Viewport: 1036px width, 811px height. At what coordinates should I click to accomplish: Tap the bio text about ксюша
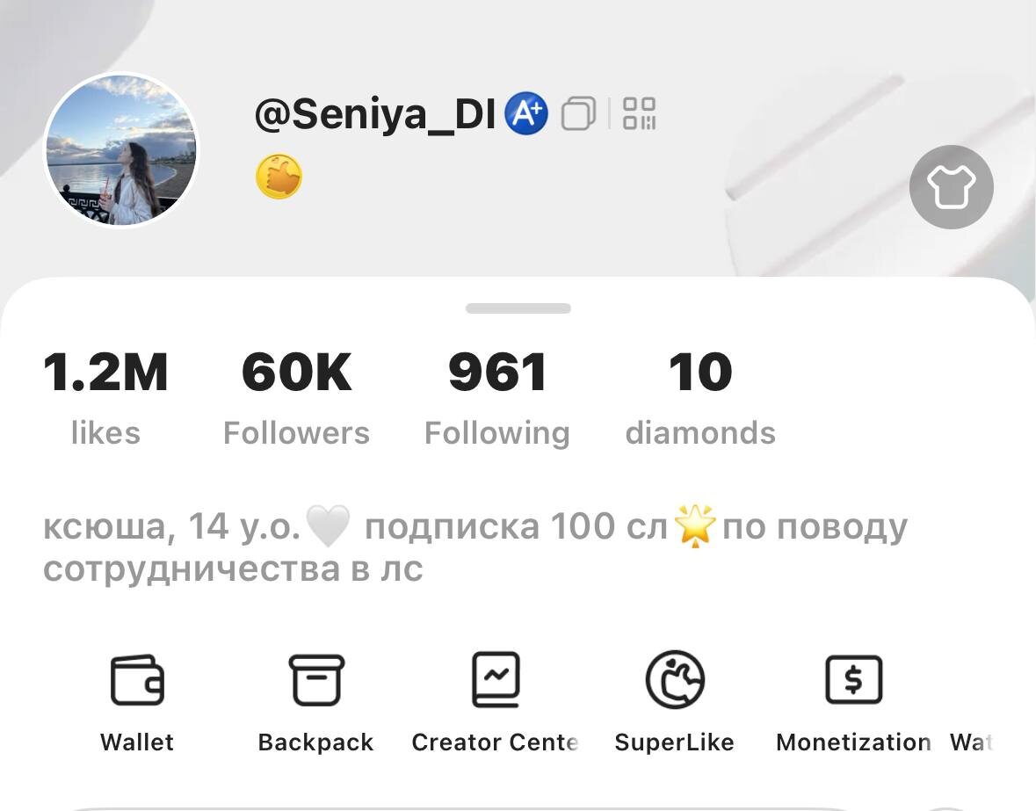point(475,547)
